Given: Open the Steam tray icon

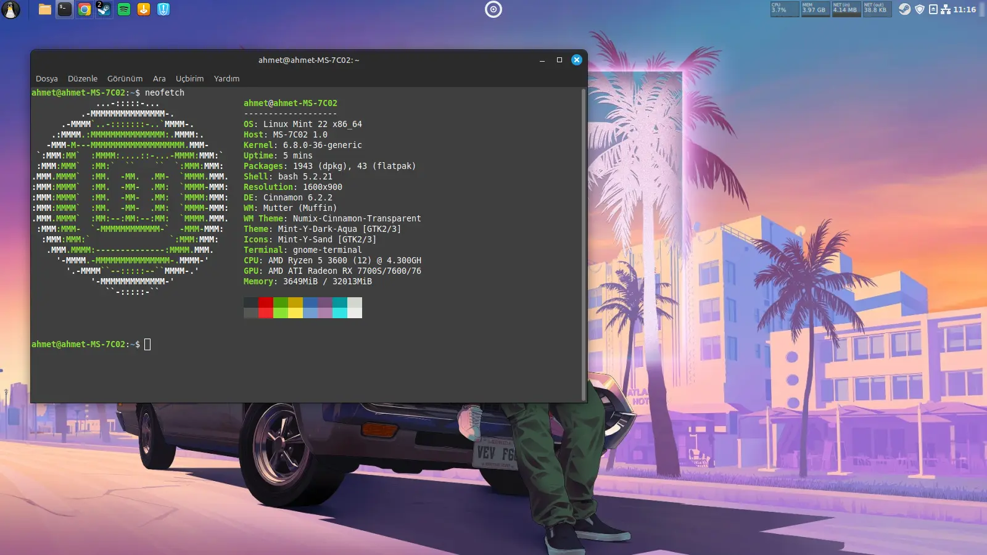Looking at the screenshot, I should click(904, 9).
